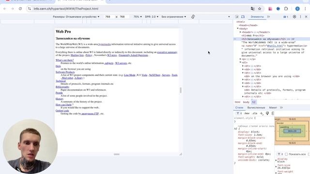Screen dimensions: 310x174
Task: Open the issues counter badge
Action: tap(286, 17)
